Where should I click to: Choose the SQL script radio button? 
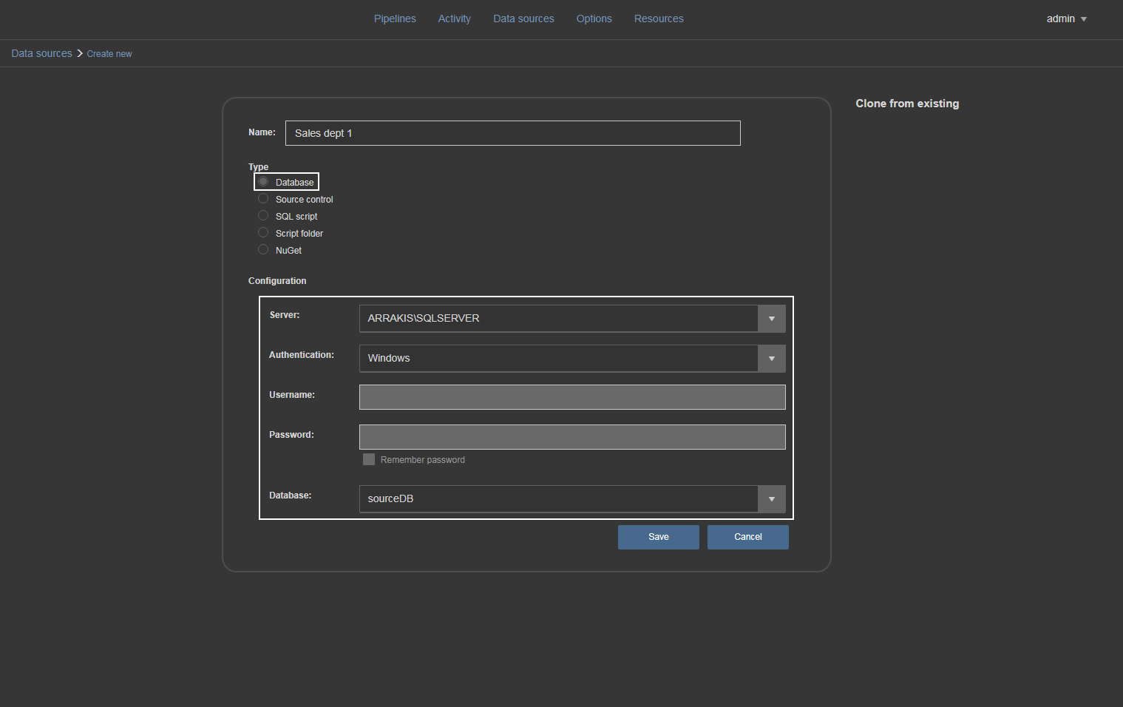pyautogui.click(x=263, y=216)
